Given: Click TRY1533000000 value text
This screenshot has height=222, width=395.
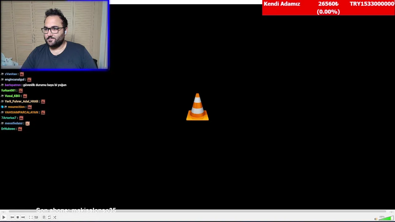Looking at the screenshot, I should tap(372, 4).
